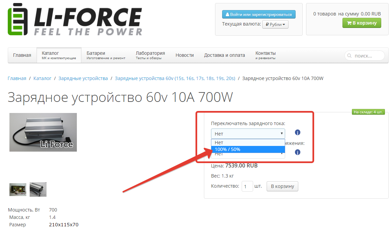
Task: Select the second charger thumbnail image
Action: point(38,189)
